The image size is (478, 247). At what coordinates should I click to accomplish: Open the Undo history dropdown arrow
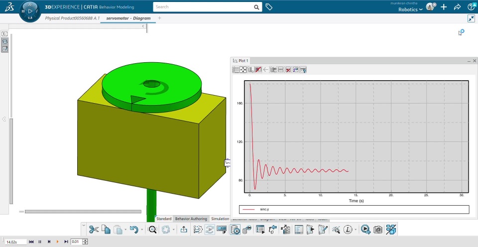142,230
